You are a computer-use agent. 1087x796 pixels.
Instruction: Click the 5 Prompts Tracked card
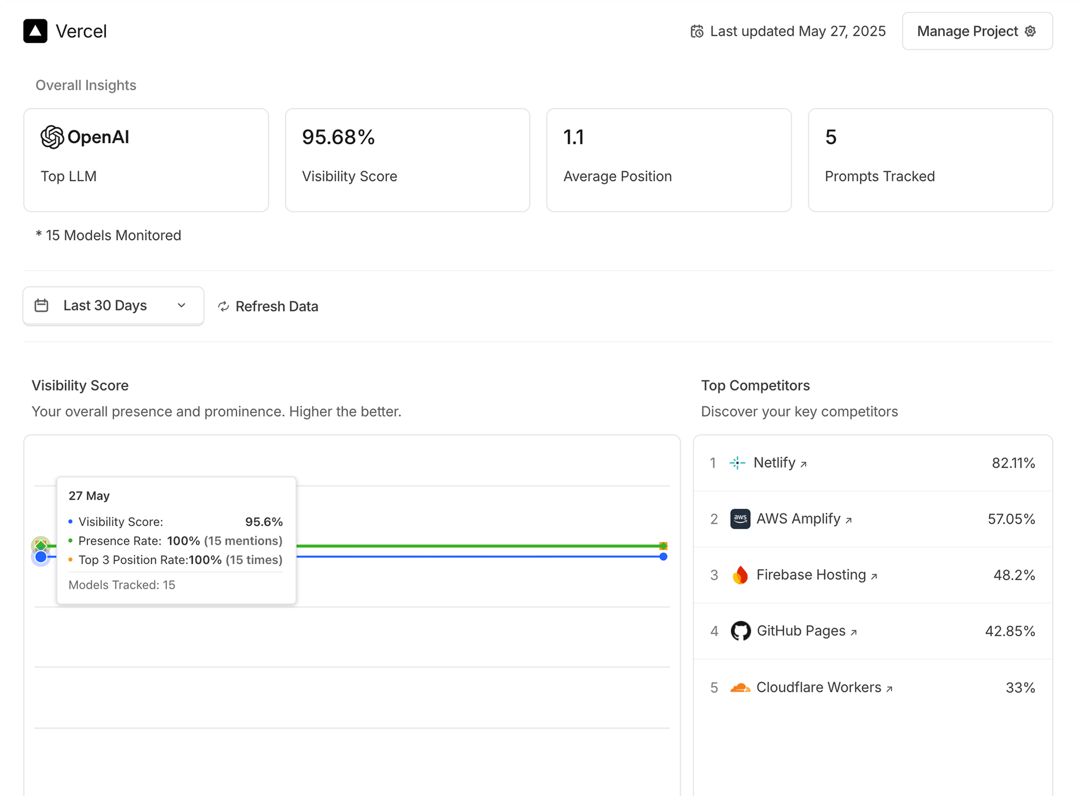[930, 160]
